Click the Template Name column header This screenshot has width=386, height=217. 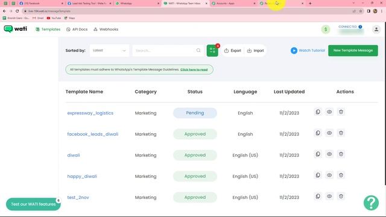point(84,92)
